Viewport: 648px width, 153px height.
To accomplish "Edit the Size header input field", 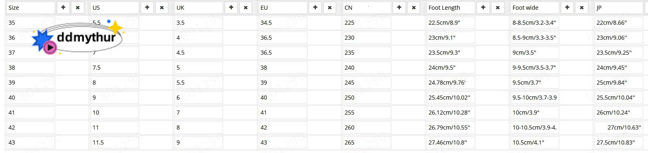I will pos(31,8).
